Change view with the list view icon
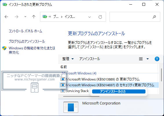Image resolution: width=164 pixels, height=116 pixels. click(x=141, y=59)
